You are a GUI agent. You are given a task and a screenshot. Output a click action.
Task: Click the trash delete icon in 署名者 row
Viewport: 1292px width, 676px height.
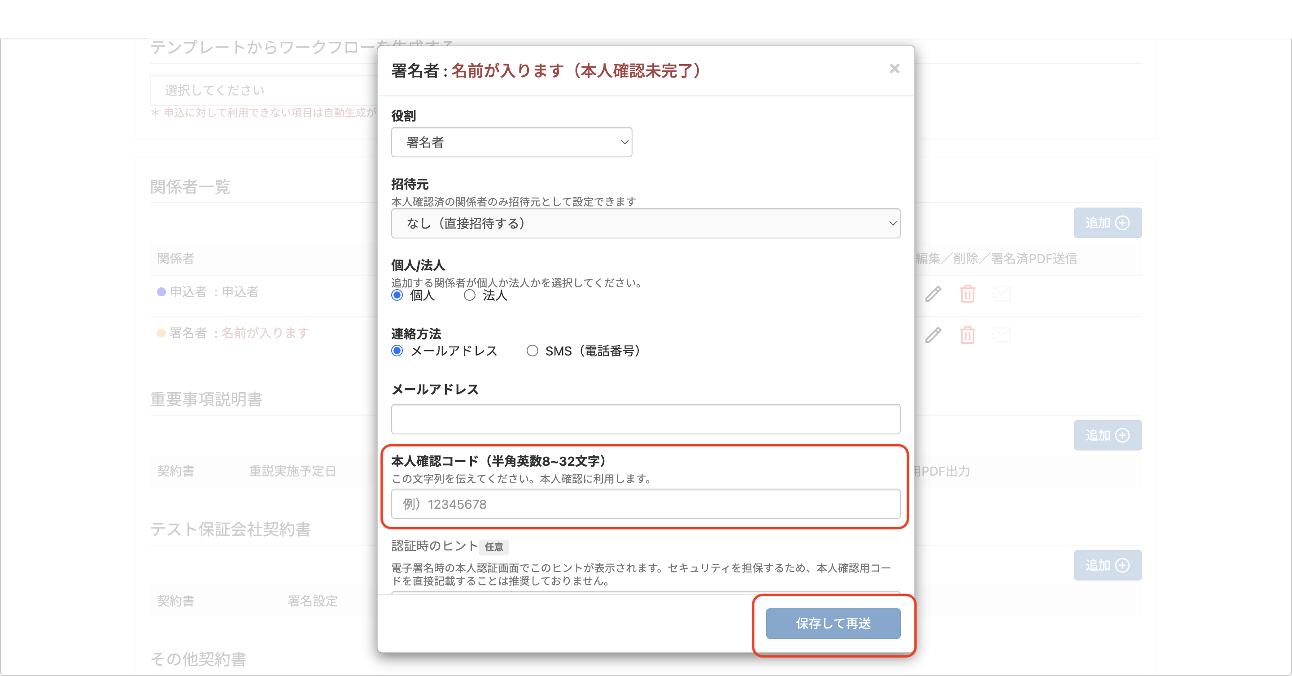(x=968, y=335)
